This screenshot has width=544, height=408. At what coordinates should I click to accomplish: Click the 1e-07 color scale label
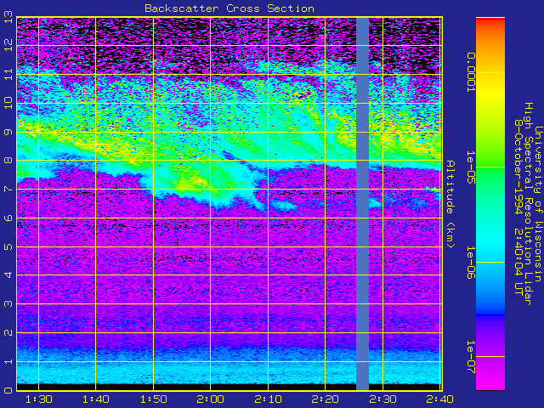470,357
